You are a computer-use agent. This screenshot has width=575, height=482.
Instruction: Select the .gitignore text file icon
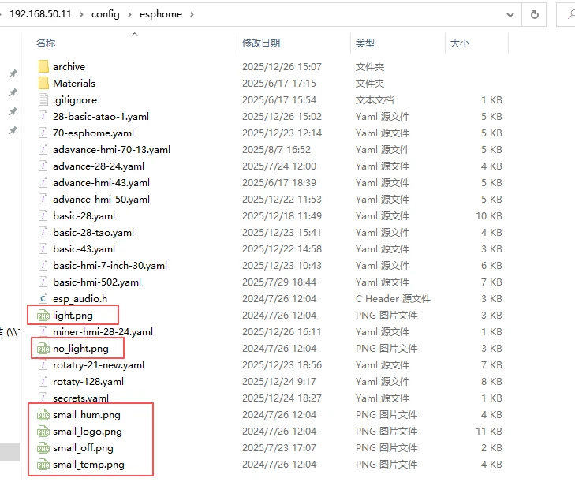click(43, 100)
